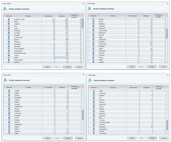
Task: Click the top-left dialog vertical scrollbar thumb
Action: click(83, 24)
